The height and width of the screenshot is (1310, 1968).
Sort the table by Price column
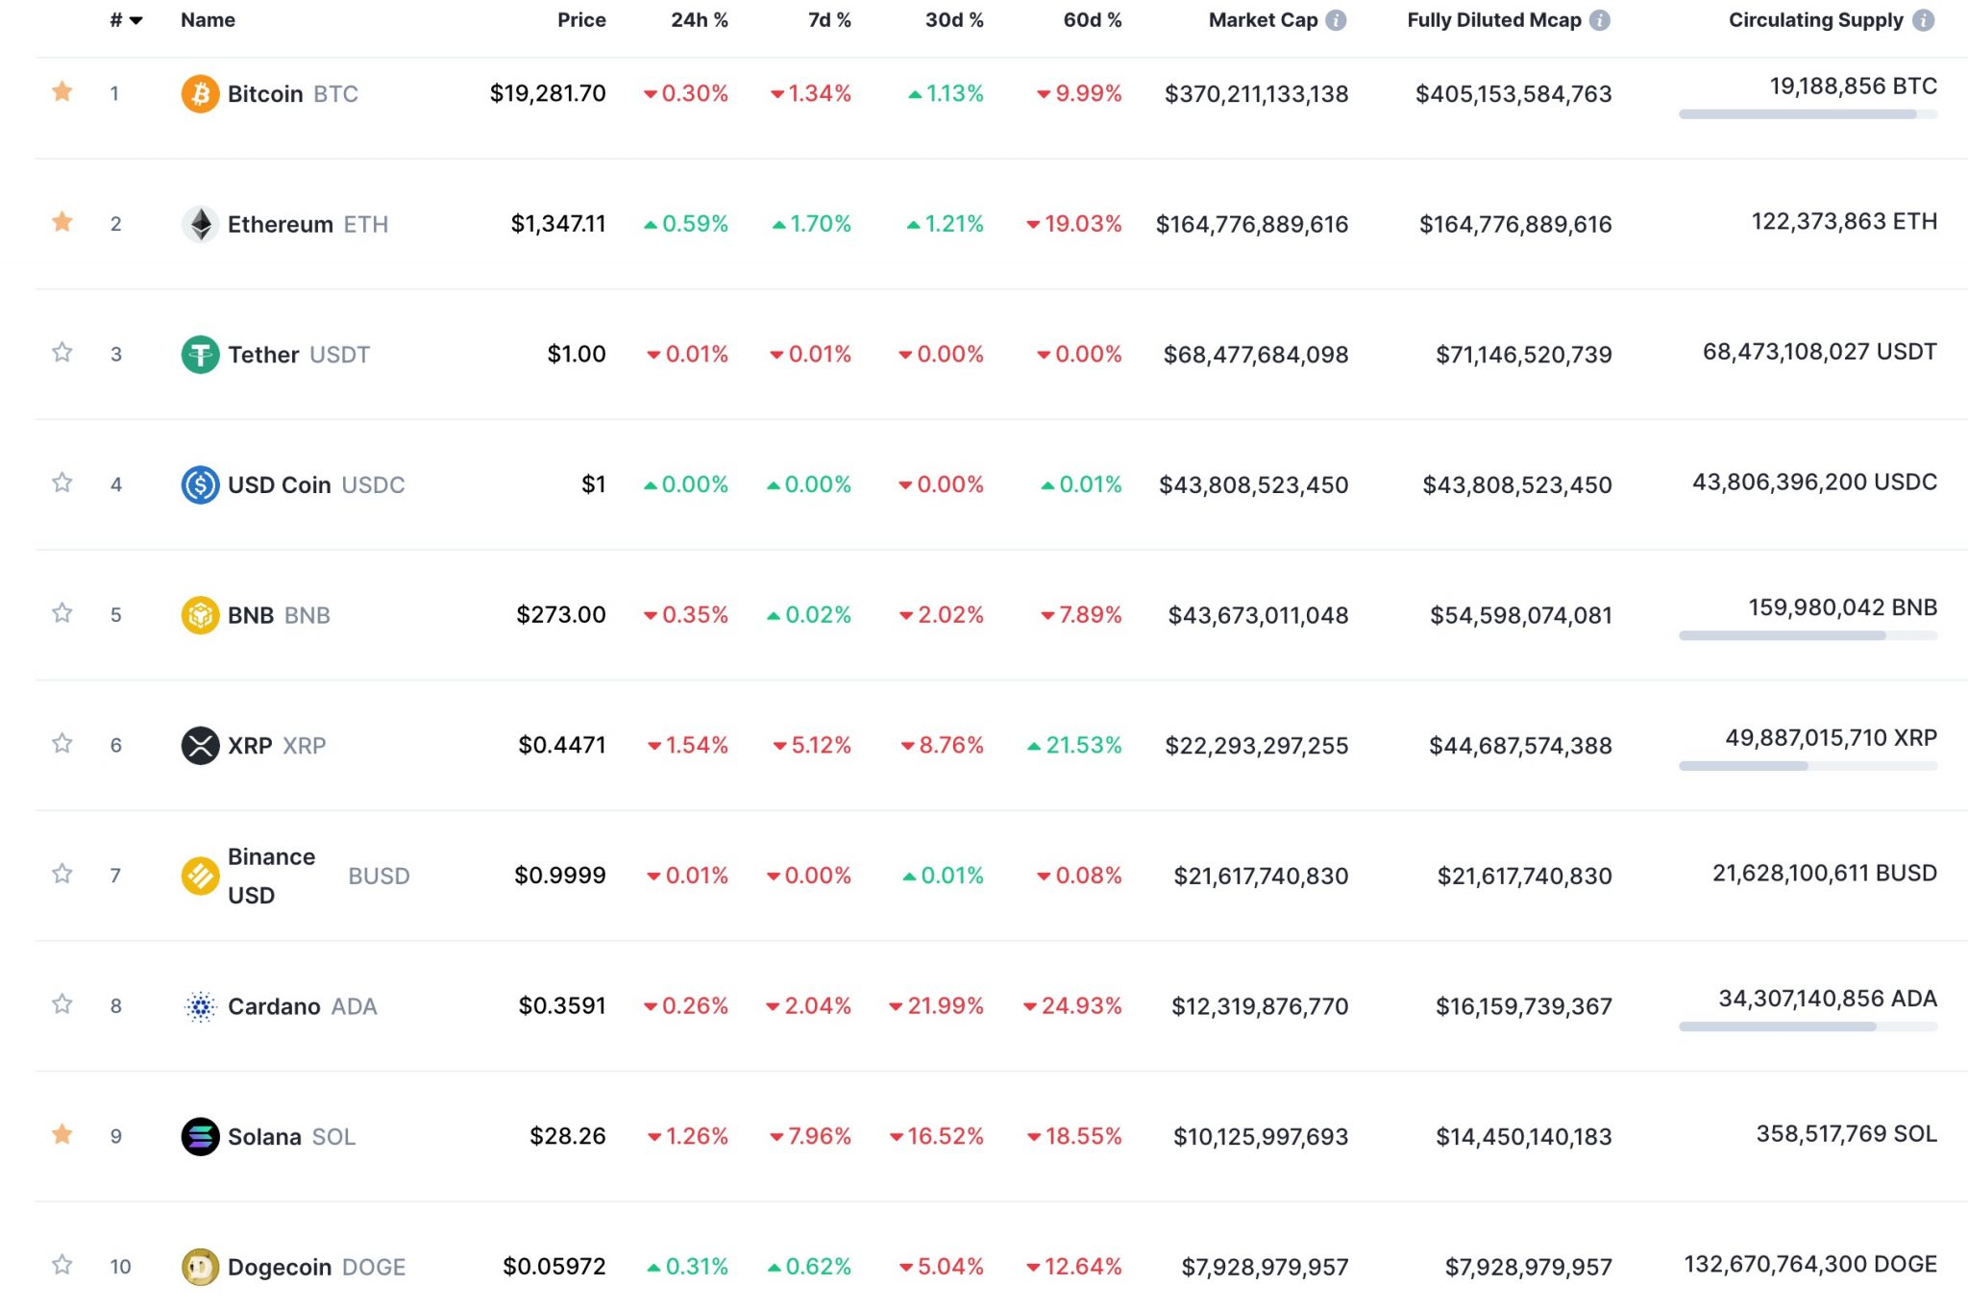581,19
